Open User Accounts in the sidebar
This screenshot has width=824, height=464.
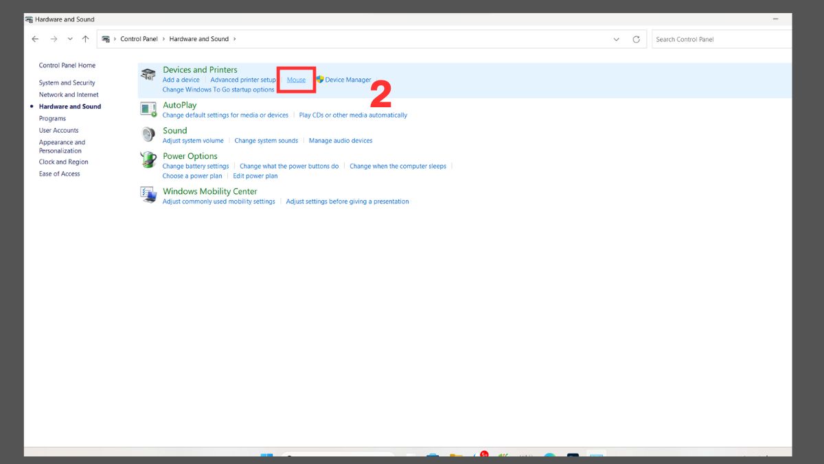click(x=58, y=131)
